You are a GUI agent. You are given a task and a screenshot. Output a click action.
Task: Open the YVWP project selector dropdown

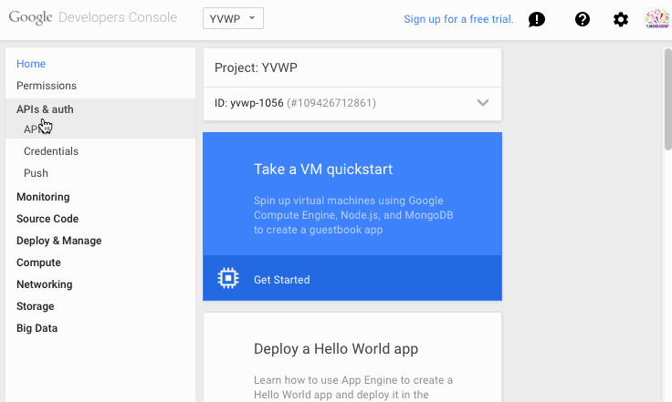click(233, 18)
